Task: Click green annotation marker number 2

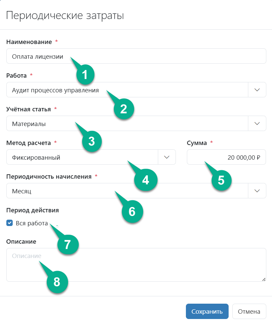Action: coord(124,109)
